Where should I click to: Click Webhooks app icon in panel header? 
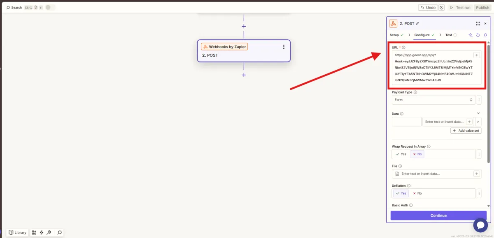click(x=393, y=23)
